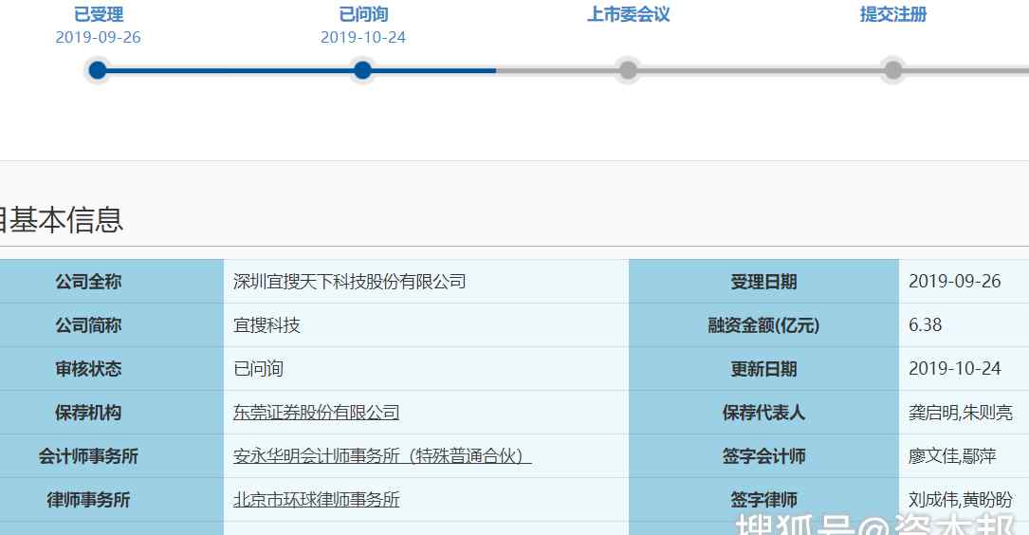Click the 已受理 progress step dot
Screen dimensions: 1029x535
coord(98,70)
